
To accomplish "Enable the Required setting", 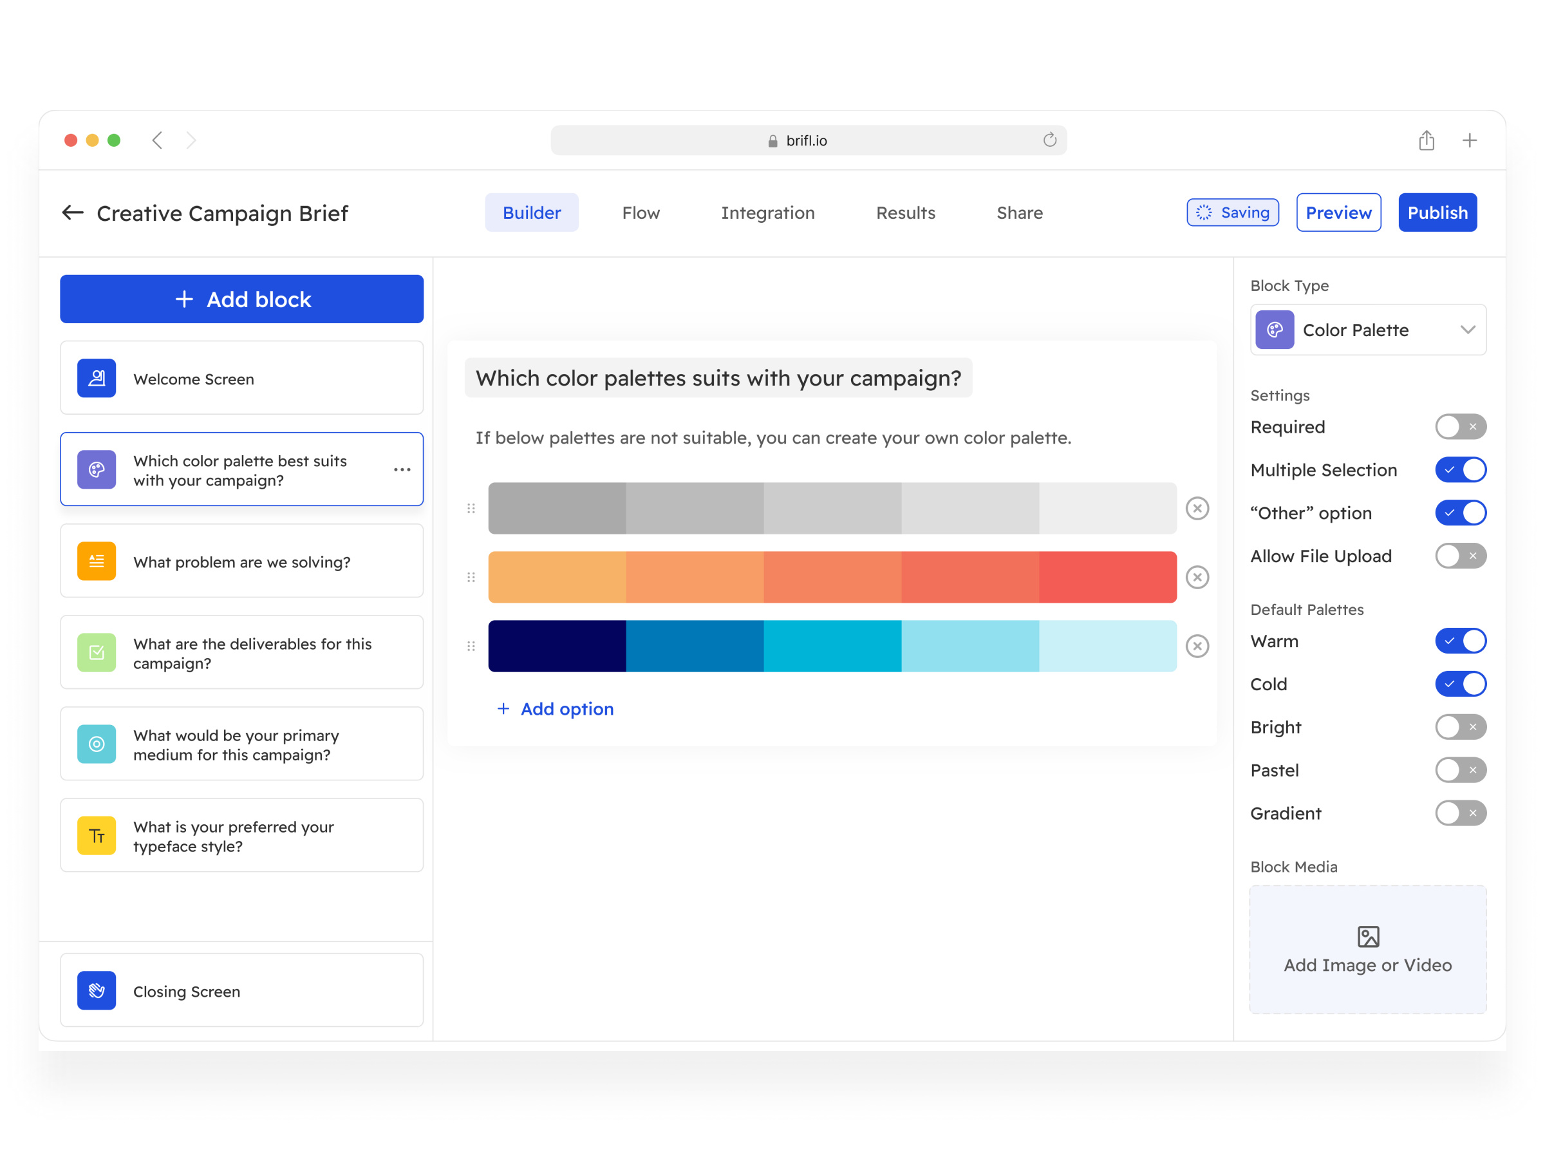I will [1461, 426].
